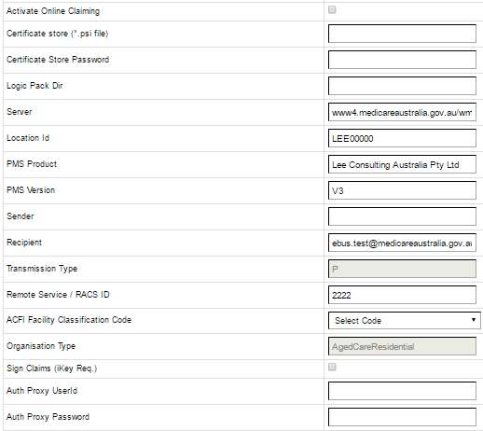The image size is (483, 431).
Task: Focus the Certificate store (*.psi file) field
Action: click(x=402, y=34)
